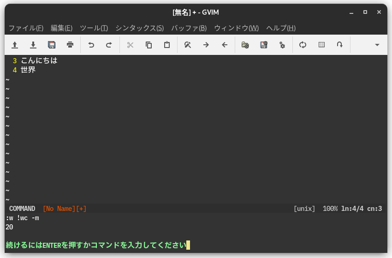Click the Find Next right-arrow icon
392x258 pixels.
click(x=206, y=45)
